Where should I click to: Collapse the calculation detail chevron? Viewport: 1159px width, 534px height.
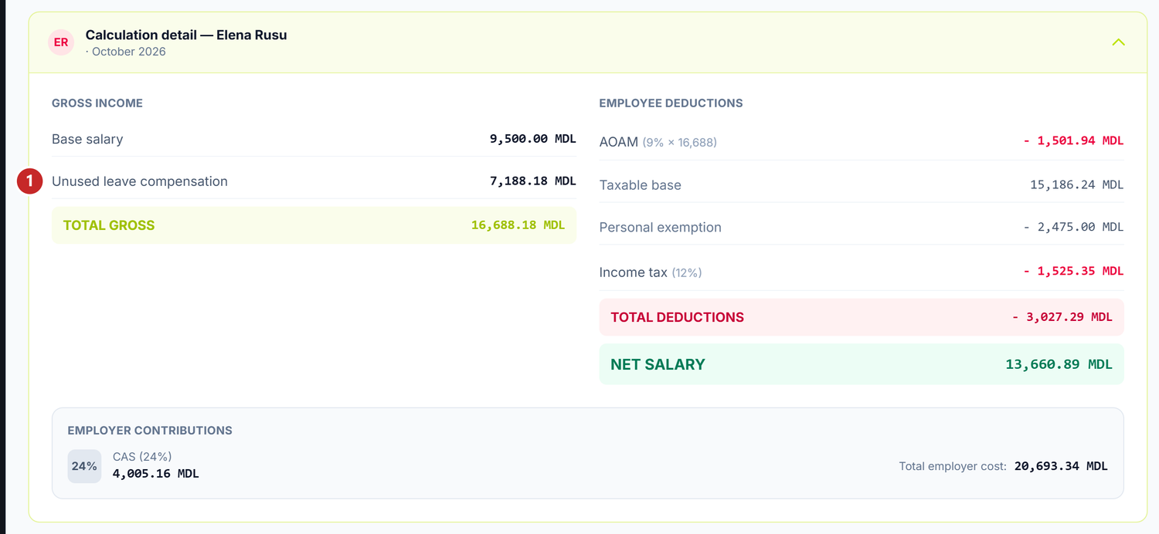point(1118,42)
